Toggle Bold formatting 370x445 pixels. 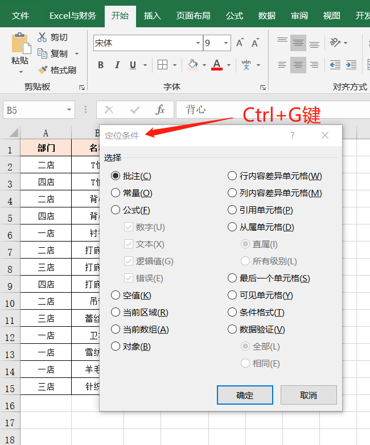(101, 65)
